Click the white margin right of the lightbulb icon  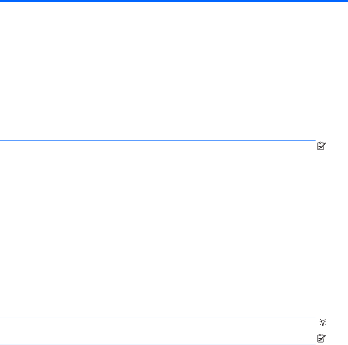(x=337, y=322)
